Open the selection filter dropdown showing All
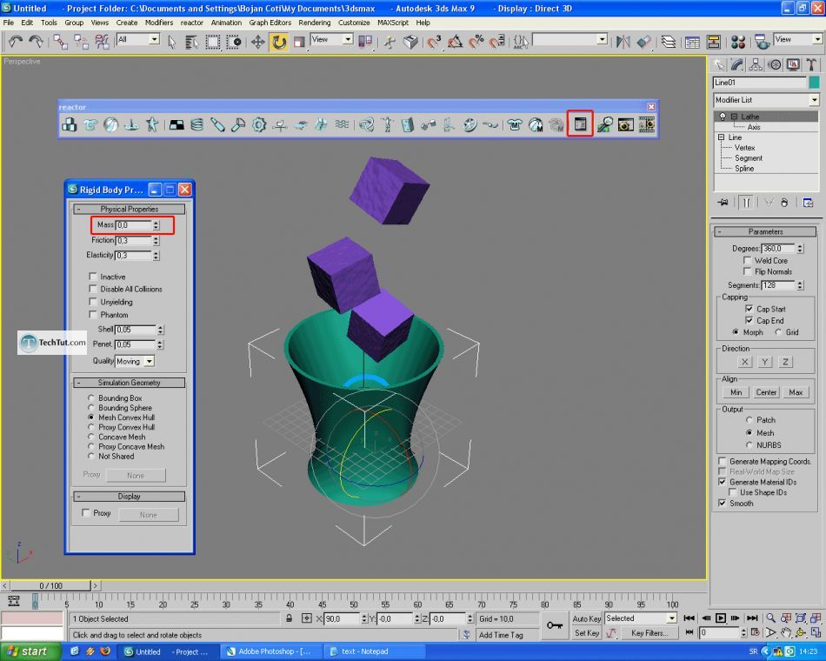Image resolution: width=826 pixels, height=661 pixels. (138, 39)
